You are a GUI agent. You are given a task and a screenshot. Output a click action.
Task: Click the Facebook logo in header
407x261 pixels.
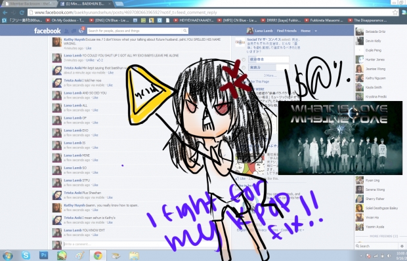click(x=47, y=31)
